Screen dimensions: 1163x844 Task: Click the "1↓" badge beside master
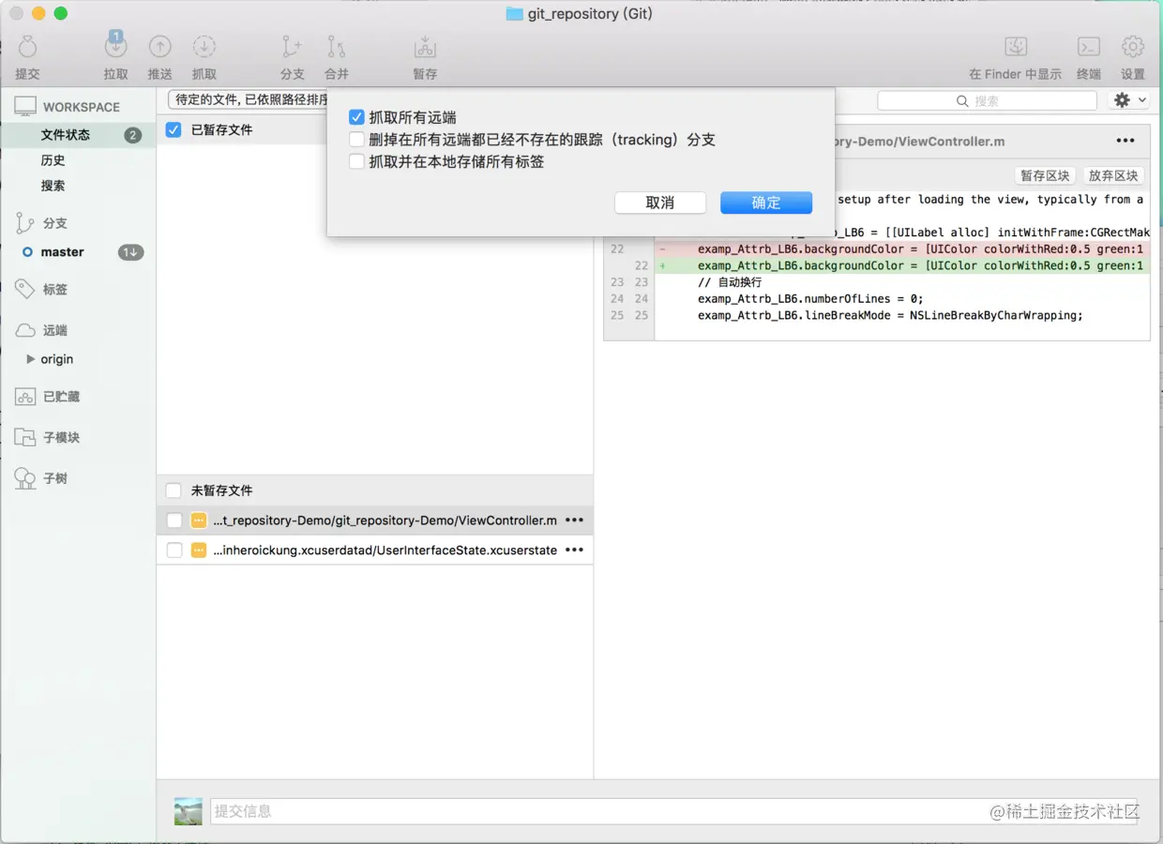tap(130, 252)
